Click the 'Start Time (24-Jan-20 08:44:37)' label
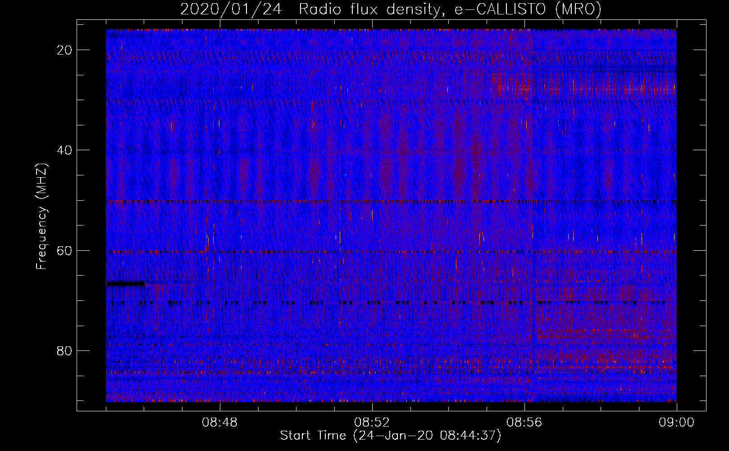The height and width of the screenshot is (451, 729). coord(391,436)
